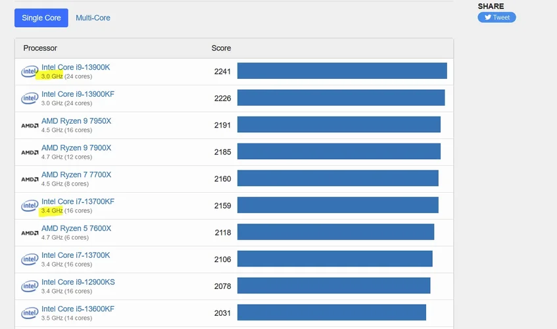The image size is (557, 329).
Task: Open the AMD Ryzen 5 7600X link
Action: (76, 228)
